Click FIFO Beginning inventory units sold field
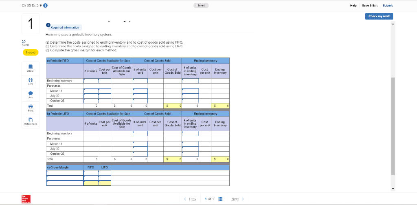417x205 pixels. click(x=140, y=81)
